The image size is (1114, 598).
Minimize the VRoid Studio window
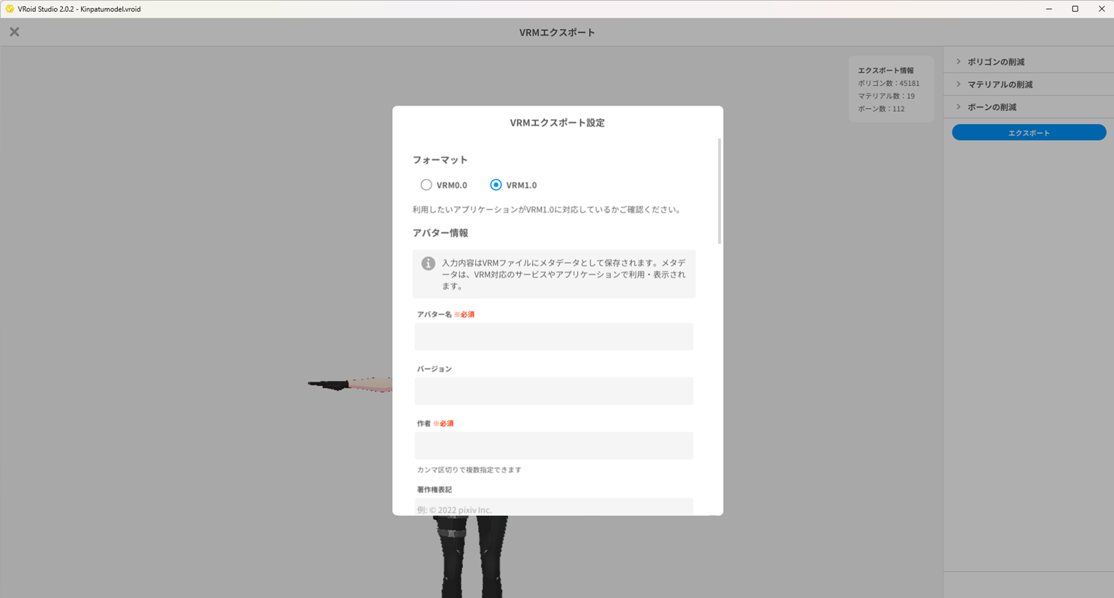[1049, 9]
